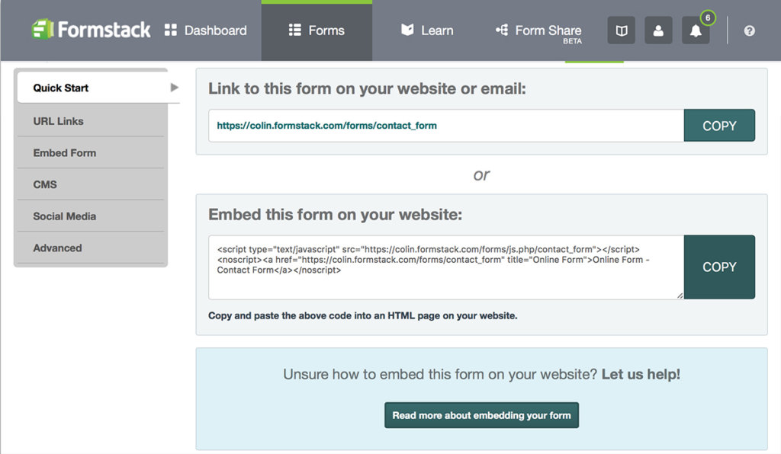Open Social Media sharing options
781x454 pixels.
65,216
